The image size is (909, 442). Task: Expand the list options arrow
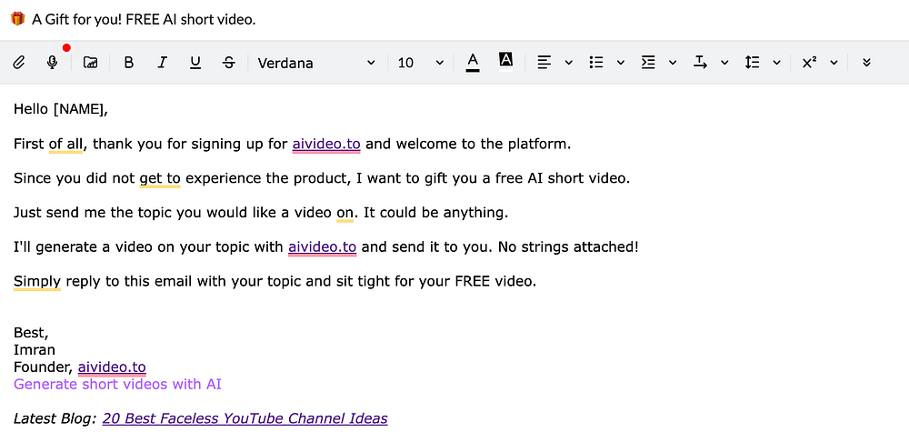[x=621, y=63]
